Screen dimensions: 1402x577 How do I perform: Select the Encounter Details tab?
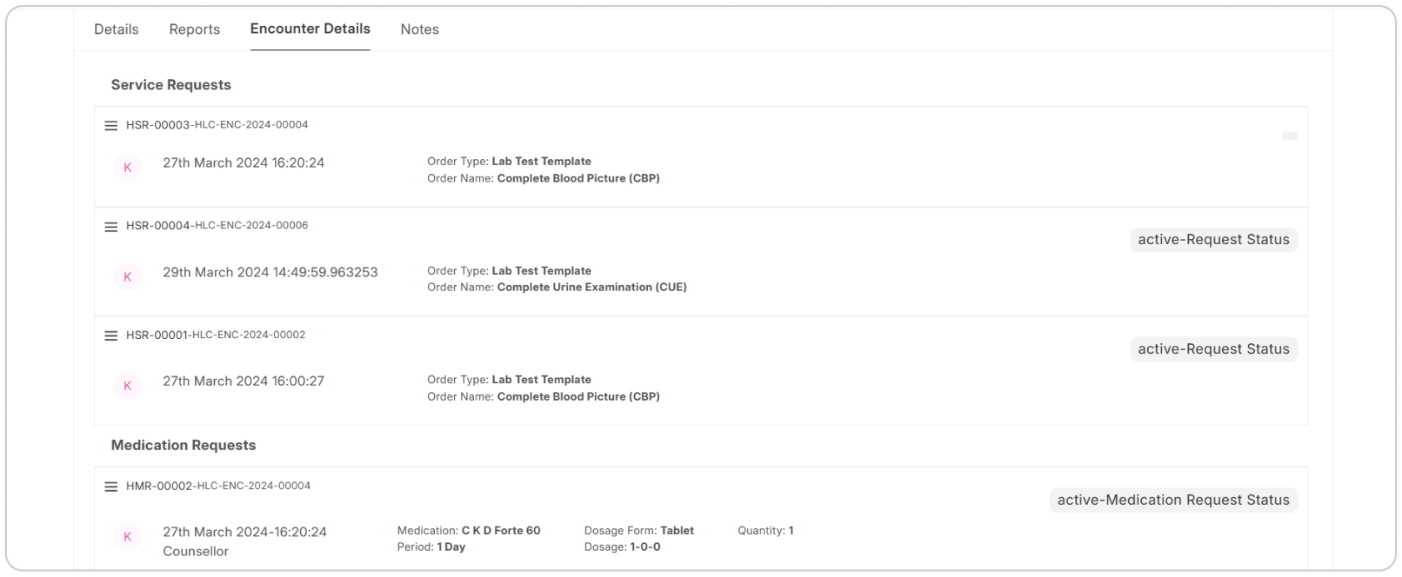310,29
